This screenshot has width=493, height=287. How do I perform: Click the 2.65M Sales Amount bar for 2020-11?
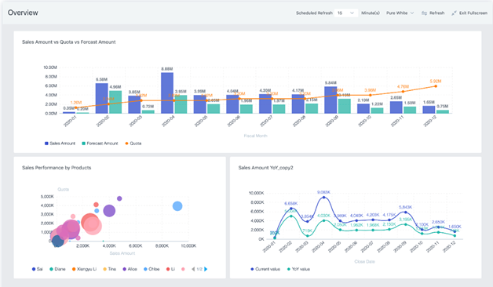[396, 107]
